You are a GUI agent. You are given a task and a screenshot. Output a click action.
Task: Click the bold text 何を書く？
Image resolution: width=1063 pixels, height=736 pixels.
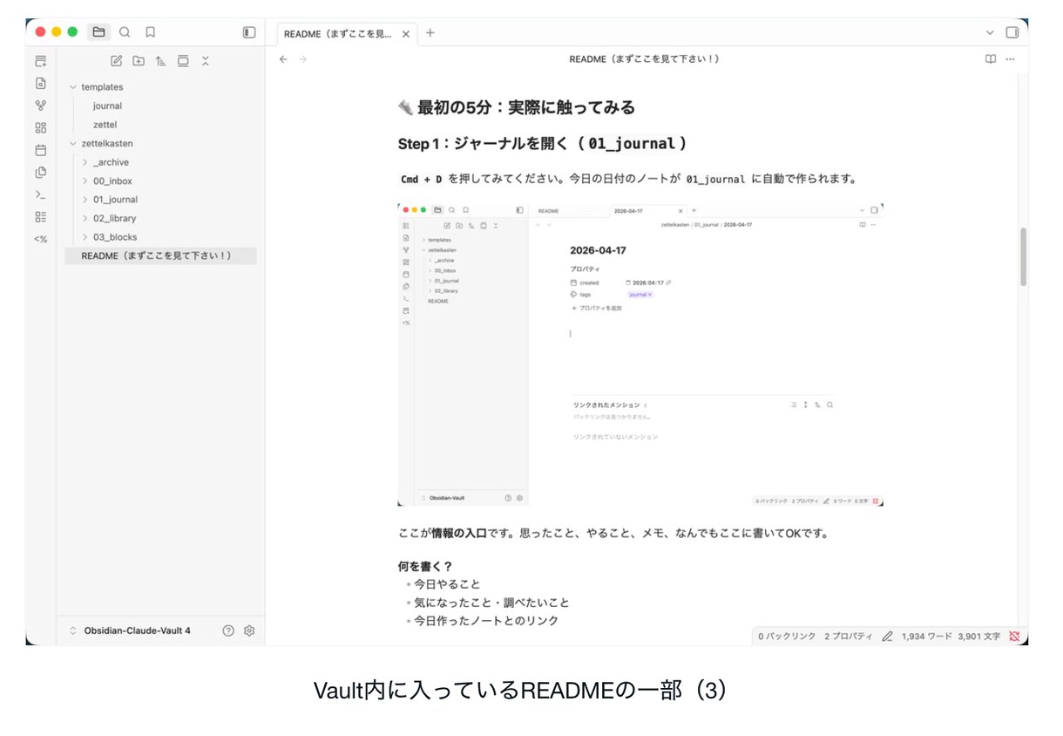(425, 566)
